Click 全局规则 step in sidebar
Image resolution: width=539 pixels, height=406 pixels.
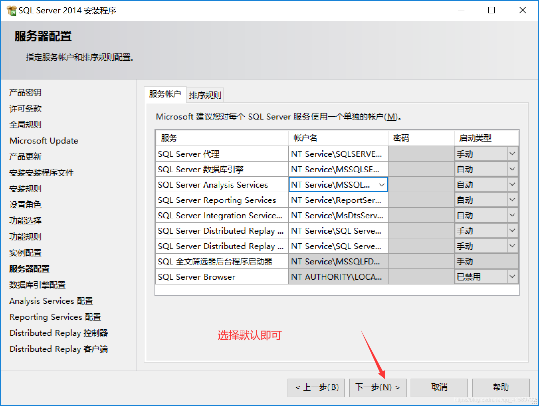(25, 125)
